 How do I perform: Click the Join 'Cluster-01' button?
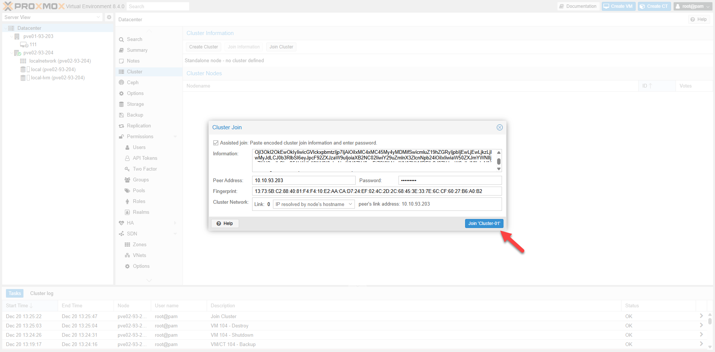tap(484, 223)
